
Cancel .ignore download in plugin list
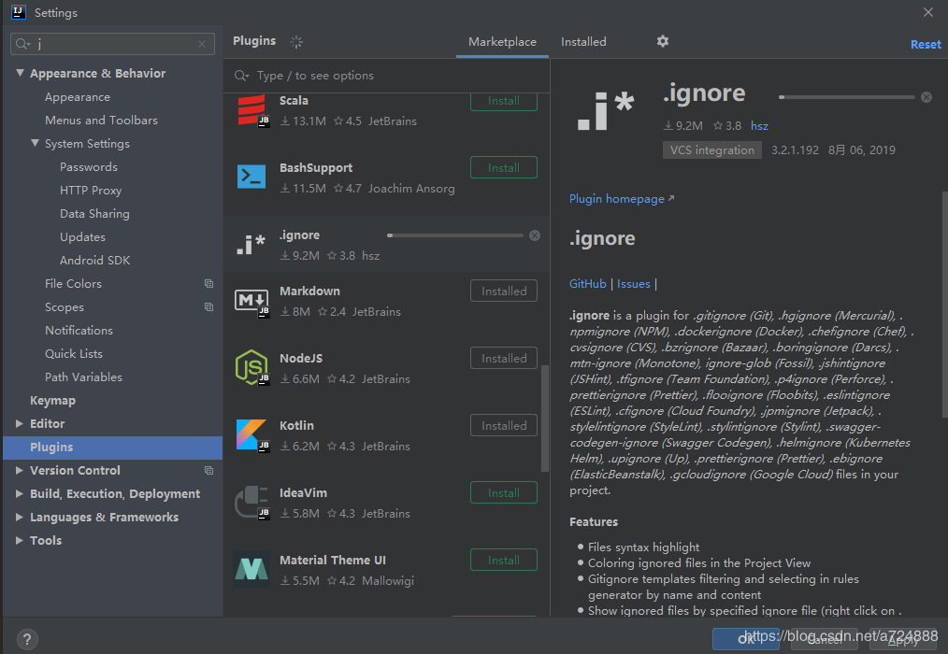(x=535, y=235)
